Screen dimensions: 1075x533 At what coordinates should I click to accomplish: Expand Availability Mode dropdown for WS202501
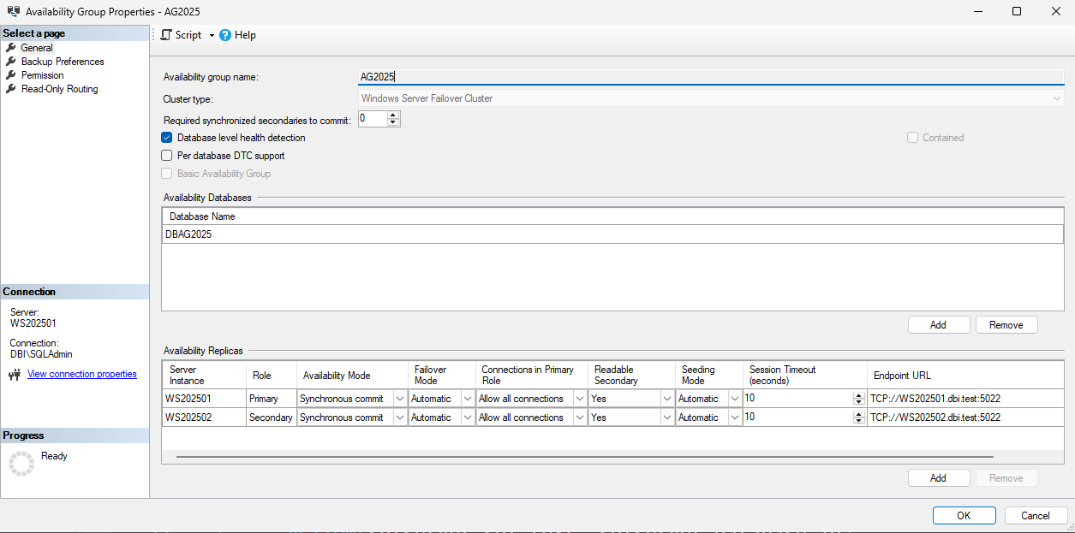click(x=399, y=399)
